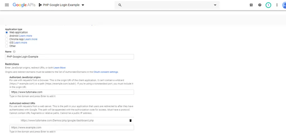Screen dimensions: 286x138
Task: Edit the Name field PHP Google Login Example
Action: coord(70,57)
